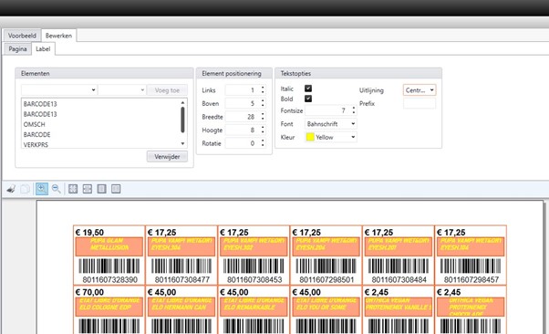Show two pages side by side
The image size is (549, 334).
click(x=116, y=189)
